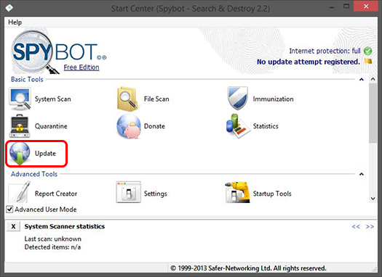
Task: Click the Update label text
Action: (45, 154)
